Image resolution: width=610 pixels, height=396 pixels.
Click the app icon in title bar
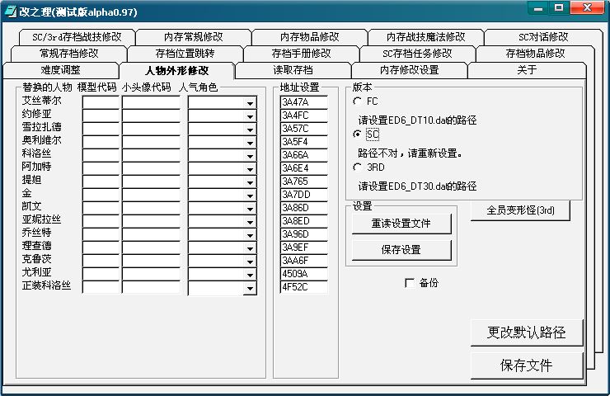coord(11,12)
